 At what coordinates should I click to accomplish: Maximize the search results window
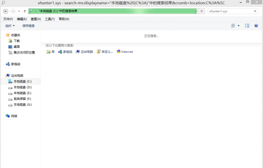coord(248,2)
